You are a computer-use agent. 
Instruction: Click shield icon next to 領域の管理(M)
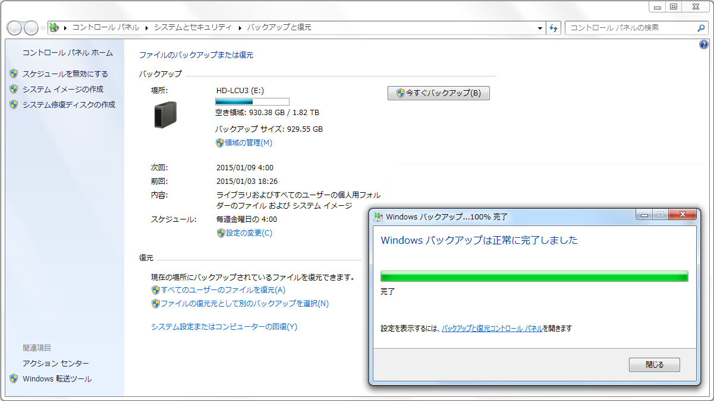[219, 143]
